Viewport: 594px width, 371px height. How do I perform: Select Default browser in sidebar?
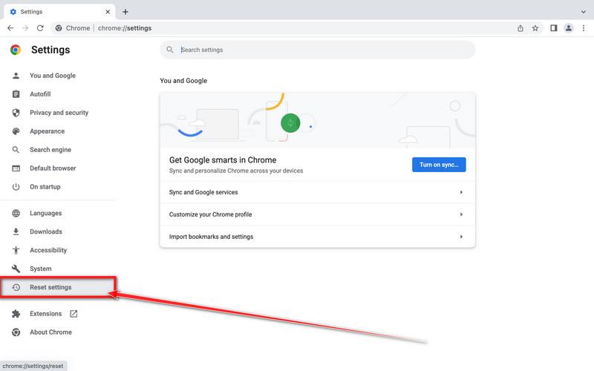53,168
